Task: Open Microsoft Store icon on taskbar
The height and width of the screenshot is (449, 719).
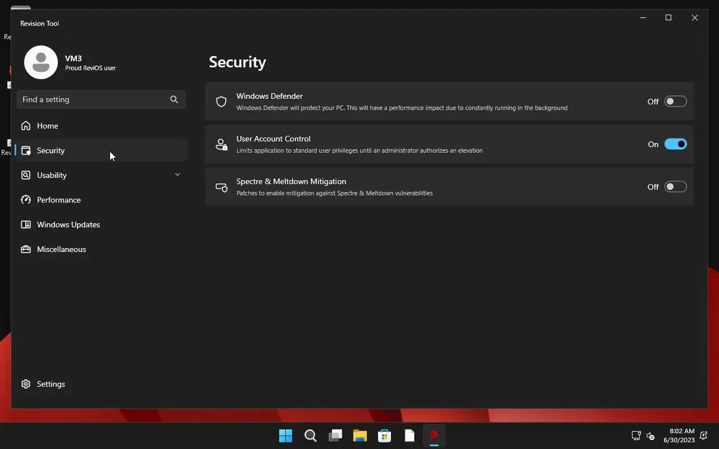Action: [x=385, y=436]
